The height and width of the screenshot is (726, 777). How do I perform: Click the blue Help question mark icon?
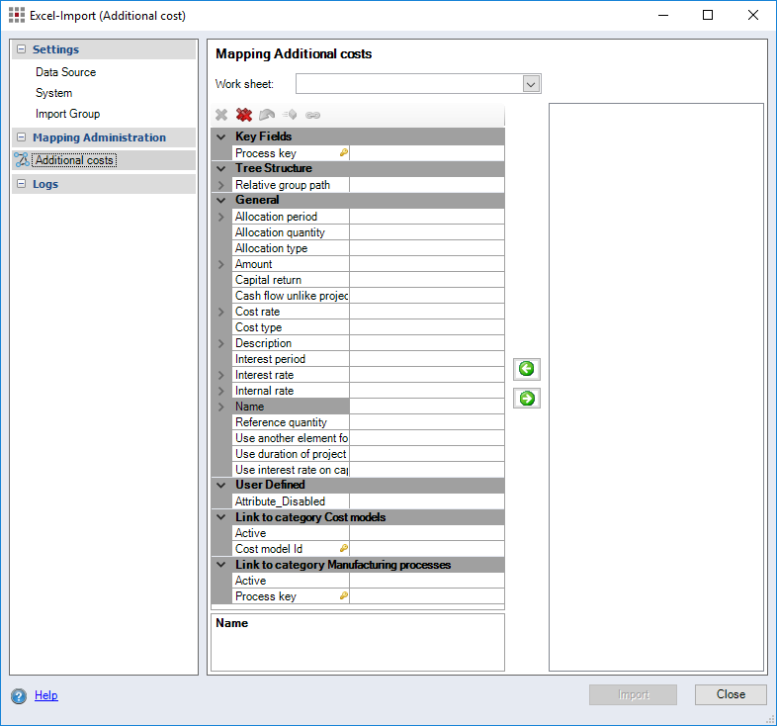point(19,695)
